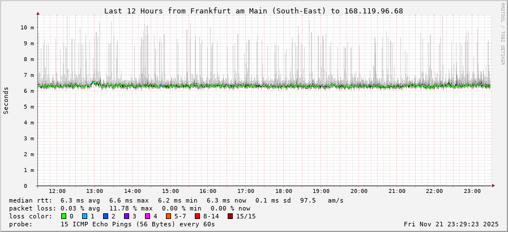Click the orange 5-7 loss swatch
Image resolution: width=508 pixels, height=232 pixels.
click(x=169, y=216)
